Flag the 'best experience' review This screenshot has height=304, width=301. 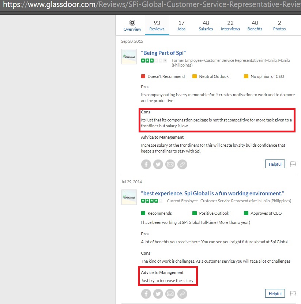point(293,293)
